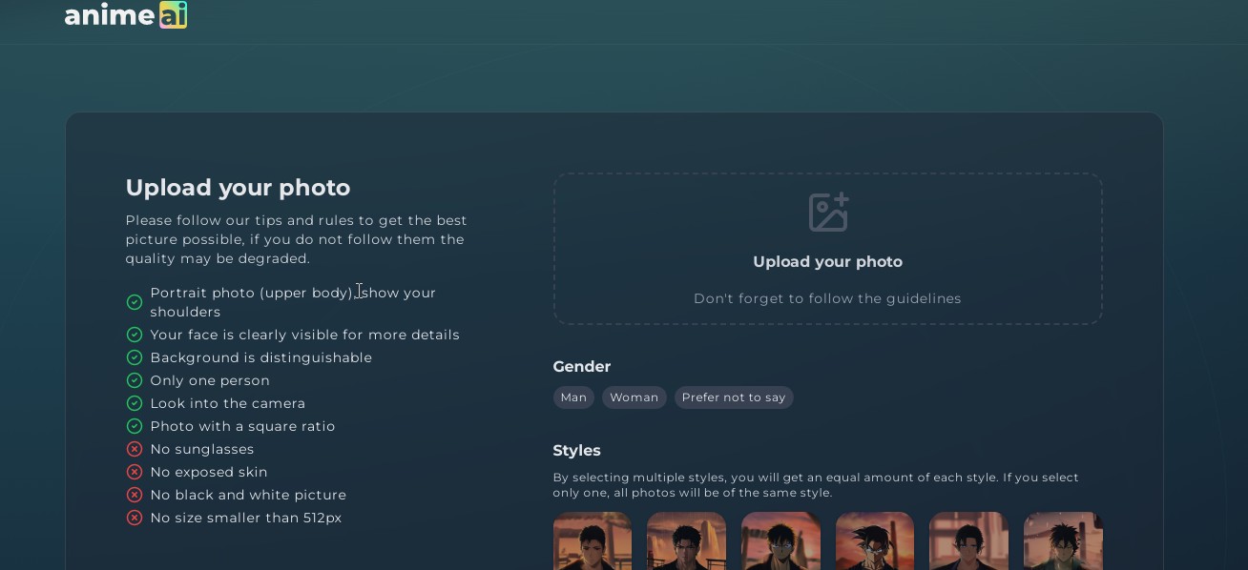Choose Prefer not to say gender
The width and height of the screenshot is (1248, 570).
click(x=734, y=397)
